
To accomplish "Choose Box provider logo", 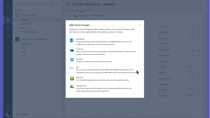I will (72, 68).
